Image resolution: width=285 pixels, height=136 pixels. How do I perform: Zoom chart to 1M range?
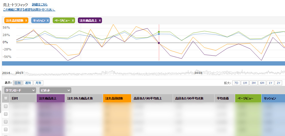point(245,83)
